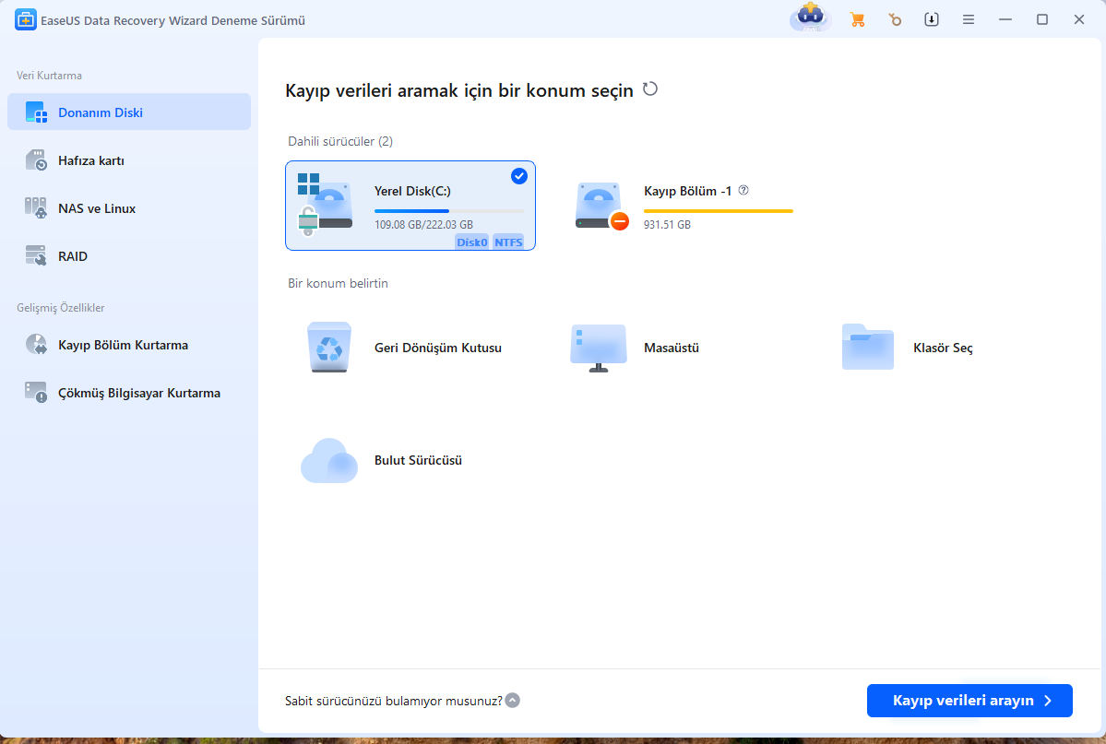Select Masaüstü location

pyautogui.click(x=672, y=348)
